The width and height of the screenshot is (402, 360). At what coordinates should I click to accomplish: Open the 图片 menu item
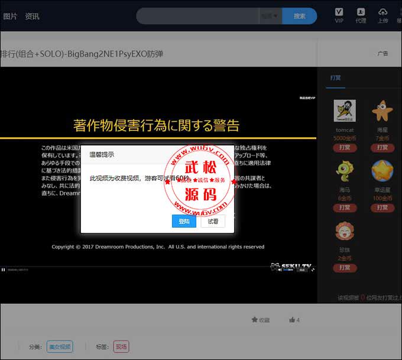coord(10,17)
